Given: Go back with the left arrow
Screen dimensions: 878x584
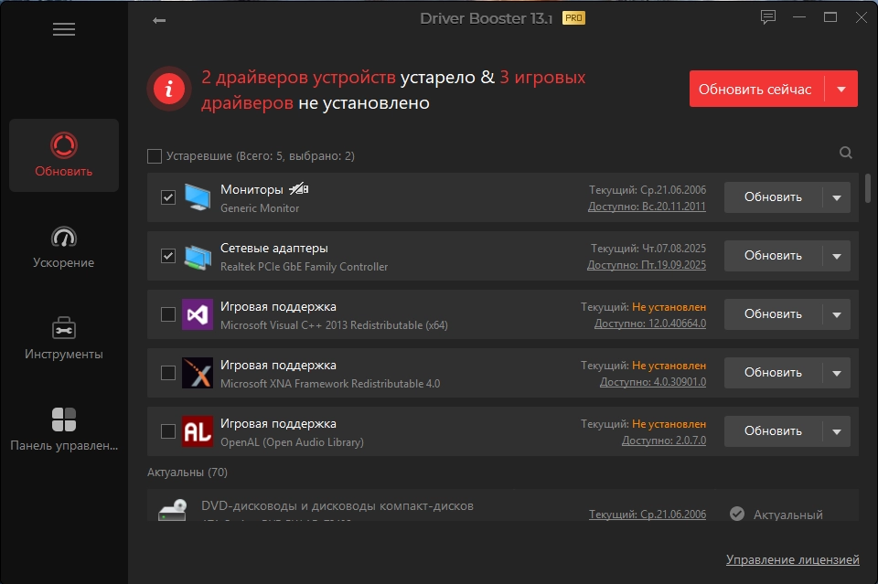Looking at the screenshot, I should pos(159,21).
